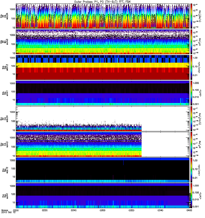The image size is (205, 218).
Task: Click the (V/m)²/Hz unit label of the thb edc34 color bar
Action: (200, 16)
